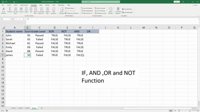Switch to Sheet3 tab
Screen dimensions: 200x112
pos(20,108)
